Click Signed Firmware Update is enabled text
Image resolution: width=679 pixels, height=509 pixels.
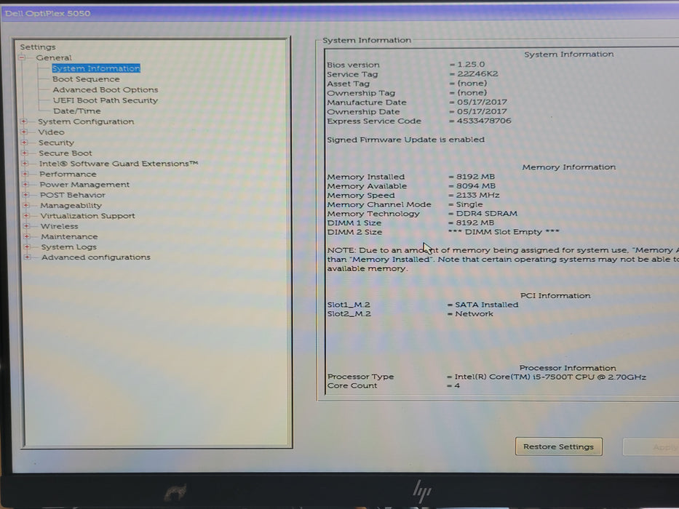click(x=406, y=140)
